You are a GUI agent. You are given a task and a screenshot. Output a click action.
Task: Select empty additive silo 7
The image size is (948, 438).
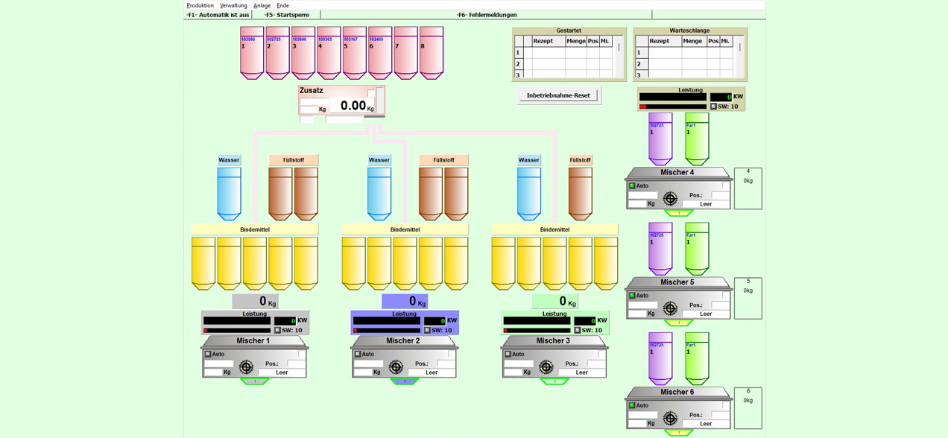pyautogui.click(x=405, y=54)
